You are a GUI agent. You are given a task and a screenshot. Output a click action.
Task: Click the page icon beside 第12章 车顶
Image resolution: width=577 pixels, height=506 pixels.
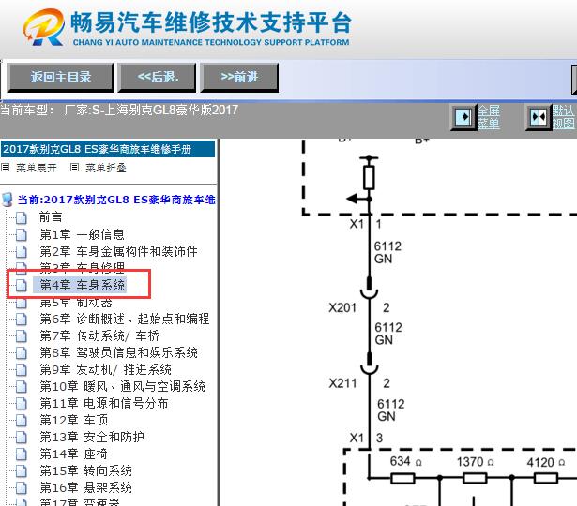point(22,421)
